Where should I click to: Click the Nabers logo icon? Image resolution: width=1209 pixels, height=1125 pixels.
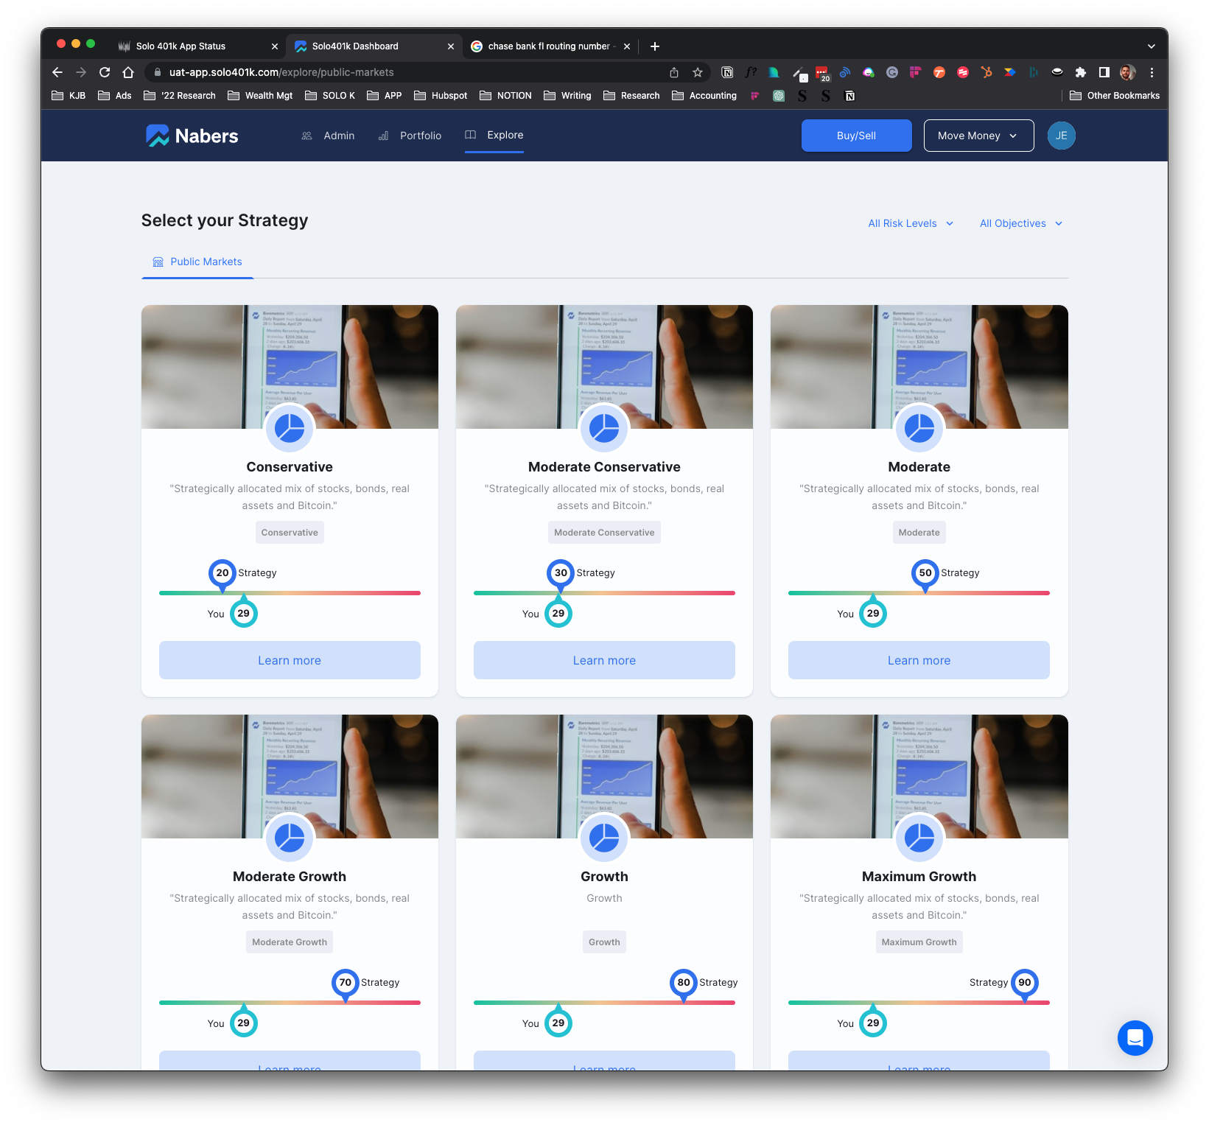pyautogui.click(x=158, y=136)
